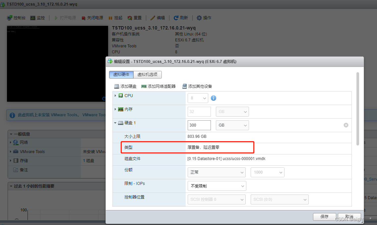Viewport: 377px width, 225px height.
Task: Open the SCSI (0:0) dropdown
Action: point(280,199)
